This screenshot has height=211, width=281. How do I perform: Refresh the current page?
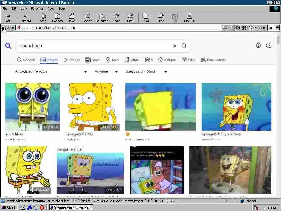coord(57,18)
